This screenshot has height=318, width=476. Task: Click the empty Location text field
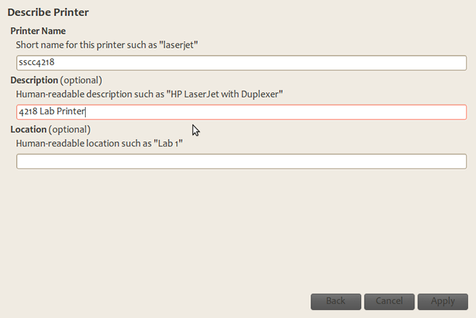tap(241, 161)
